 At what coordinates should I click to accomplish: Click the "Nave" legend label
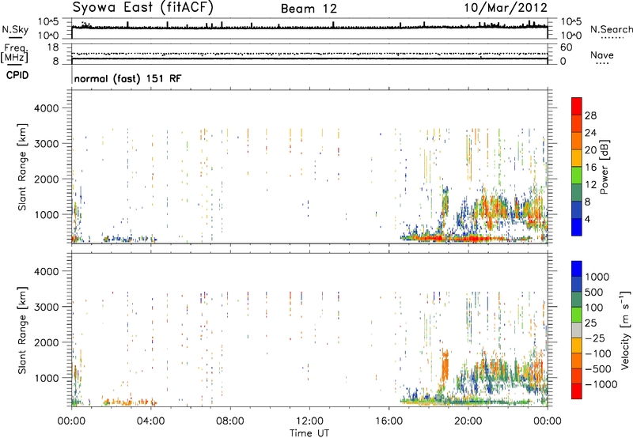(602, 55)
